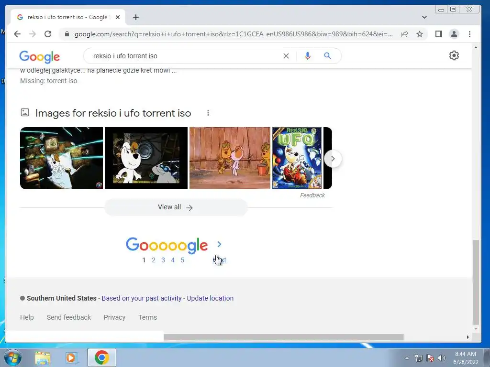Bookmark this page with the star icon

[420, 34]
